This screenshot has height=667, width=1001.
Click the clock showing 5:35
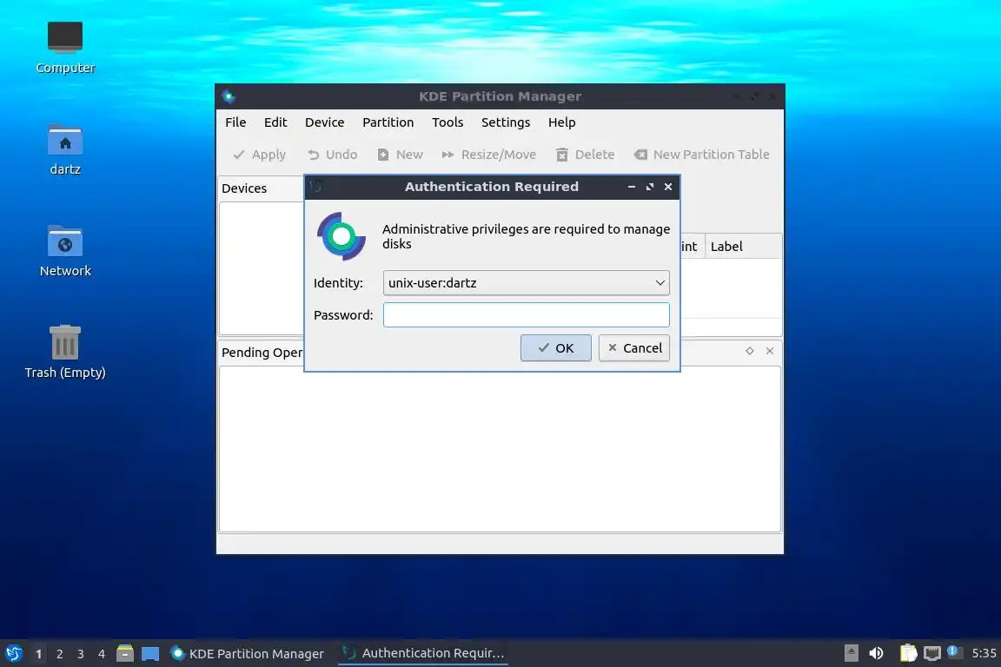pos(984,653)
